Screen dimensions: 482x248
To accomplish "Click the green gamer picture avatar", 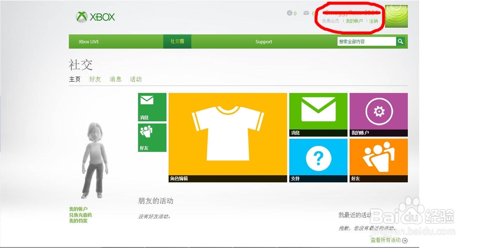I will 396,16.
